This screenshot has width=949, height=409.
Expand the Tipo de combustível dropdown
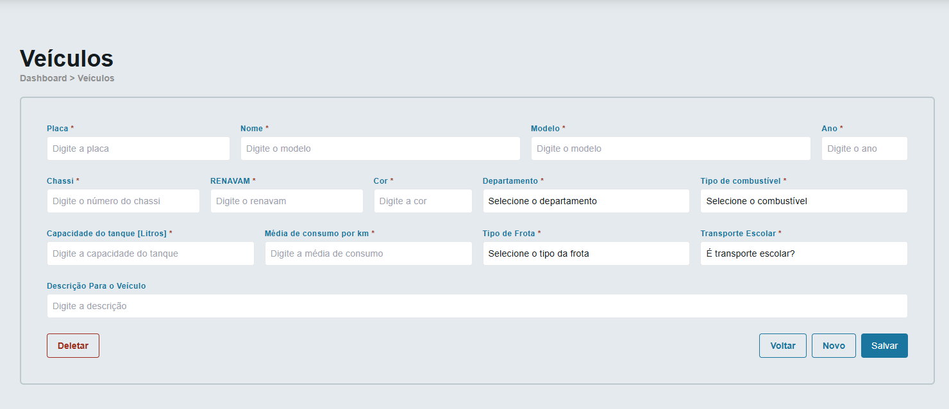tap(803, 201)
